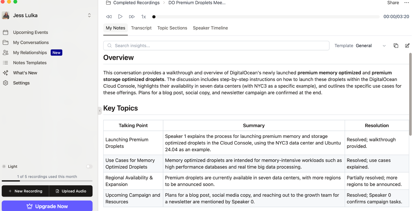Open the Speaker Timeline tab

click(210, 28)
